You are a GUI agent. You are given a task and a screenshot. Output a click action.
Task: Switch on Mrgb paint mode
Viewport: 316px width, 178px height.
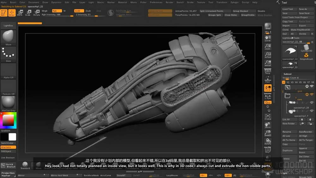coord(45,11)
